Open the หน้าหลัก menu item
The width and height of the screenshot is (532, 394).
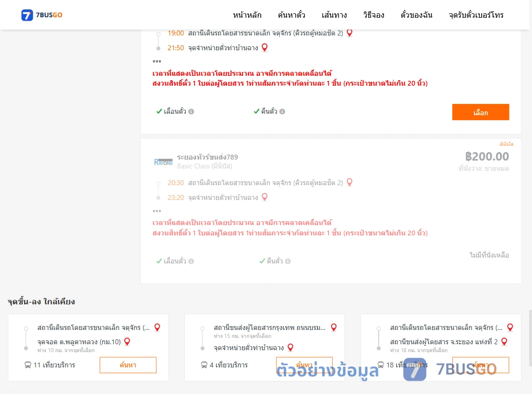[247, 15]
